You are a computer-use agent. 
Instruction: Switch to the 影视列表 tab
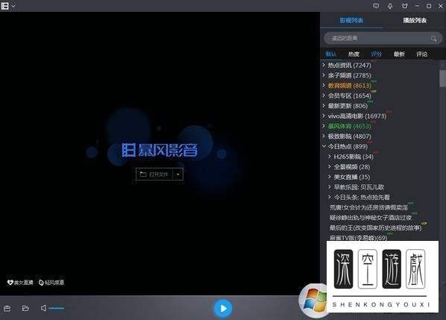(x=351, y=20)
